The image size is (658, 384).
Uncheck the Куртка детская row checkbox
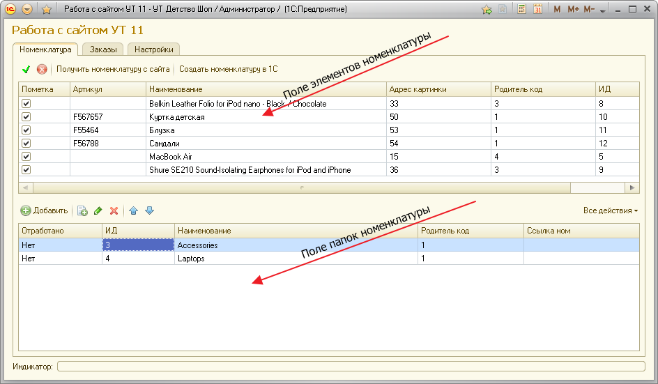pos(26,117)
